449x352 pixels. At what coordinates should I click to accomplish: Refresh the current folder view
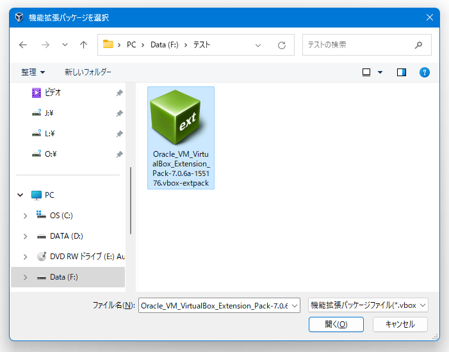tap(282, 45)
